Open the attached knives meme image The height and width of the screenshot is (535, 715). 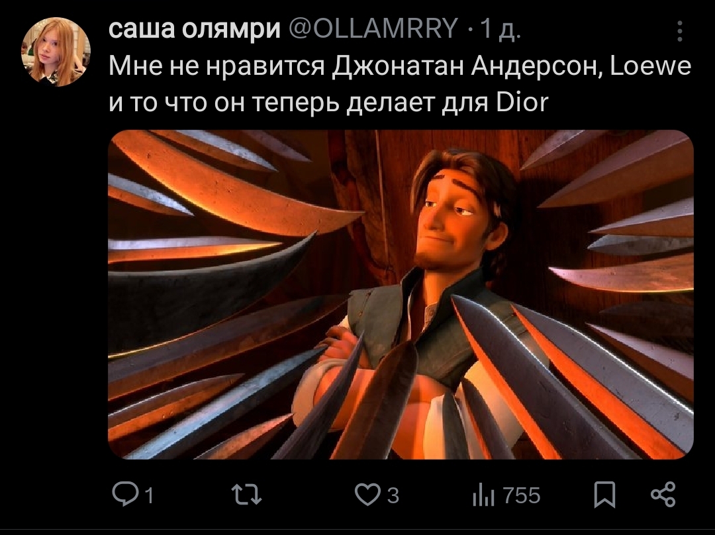401,295
